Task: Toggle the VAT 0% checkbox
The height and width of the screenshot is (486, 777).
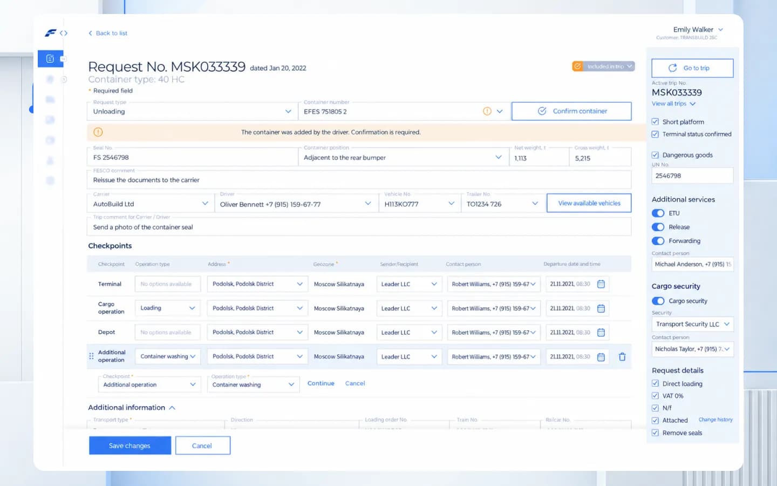Action: 655,396
